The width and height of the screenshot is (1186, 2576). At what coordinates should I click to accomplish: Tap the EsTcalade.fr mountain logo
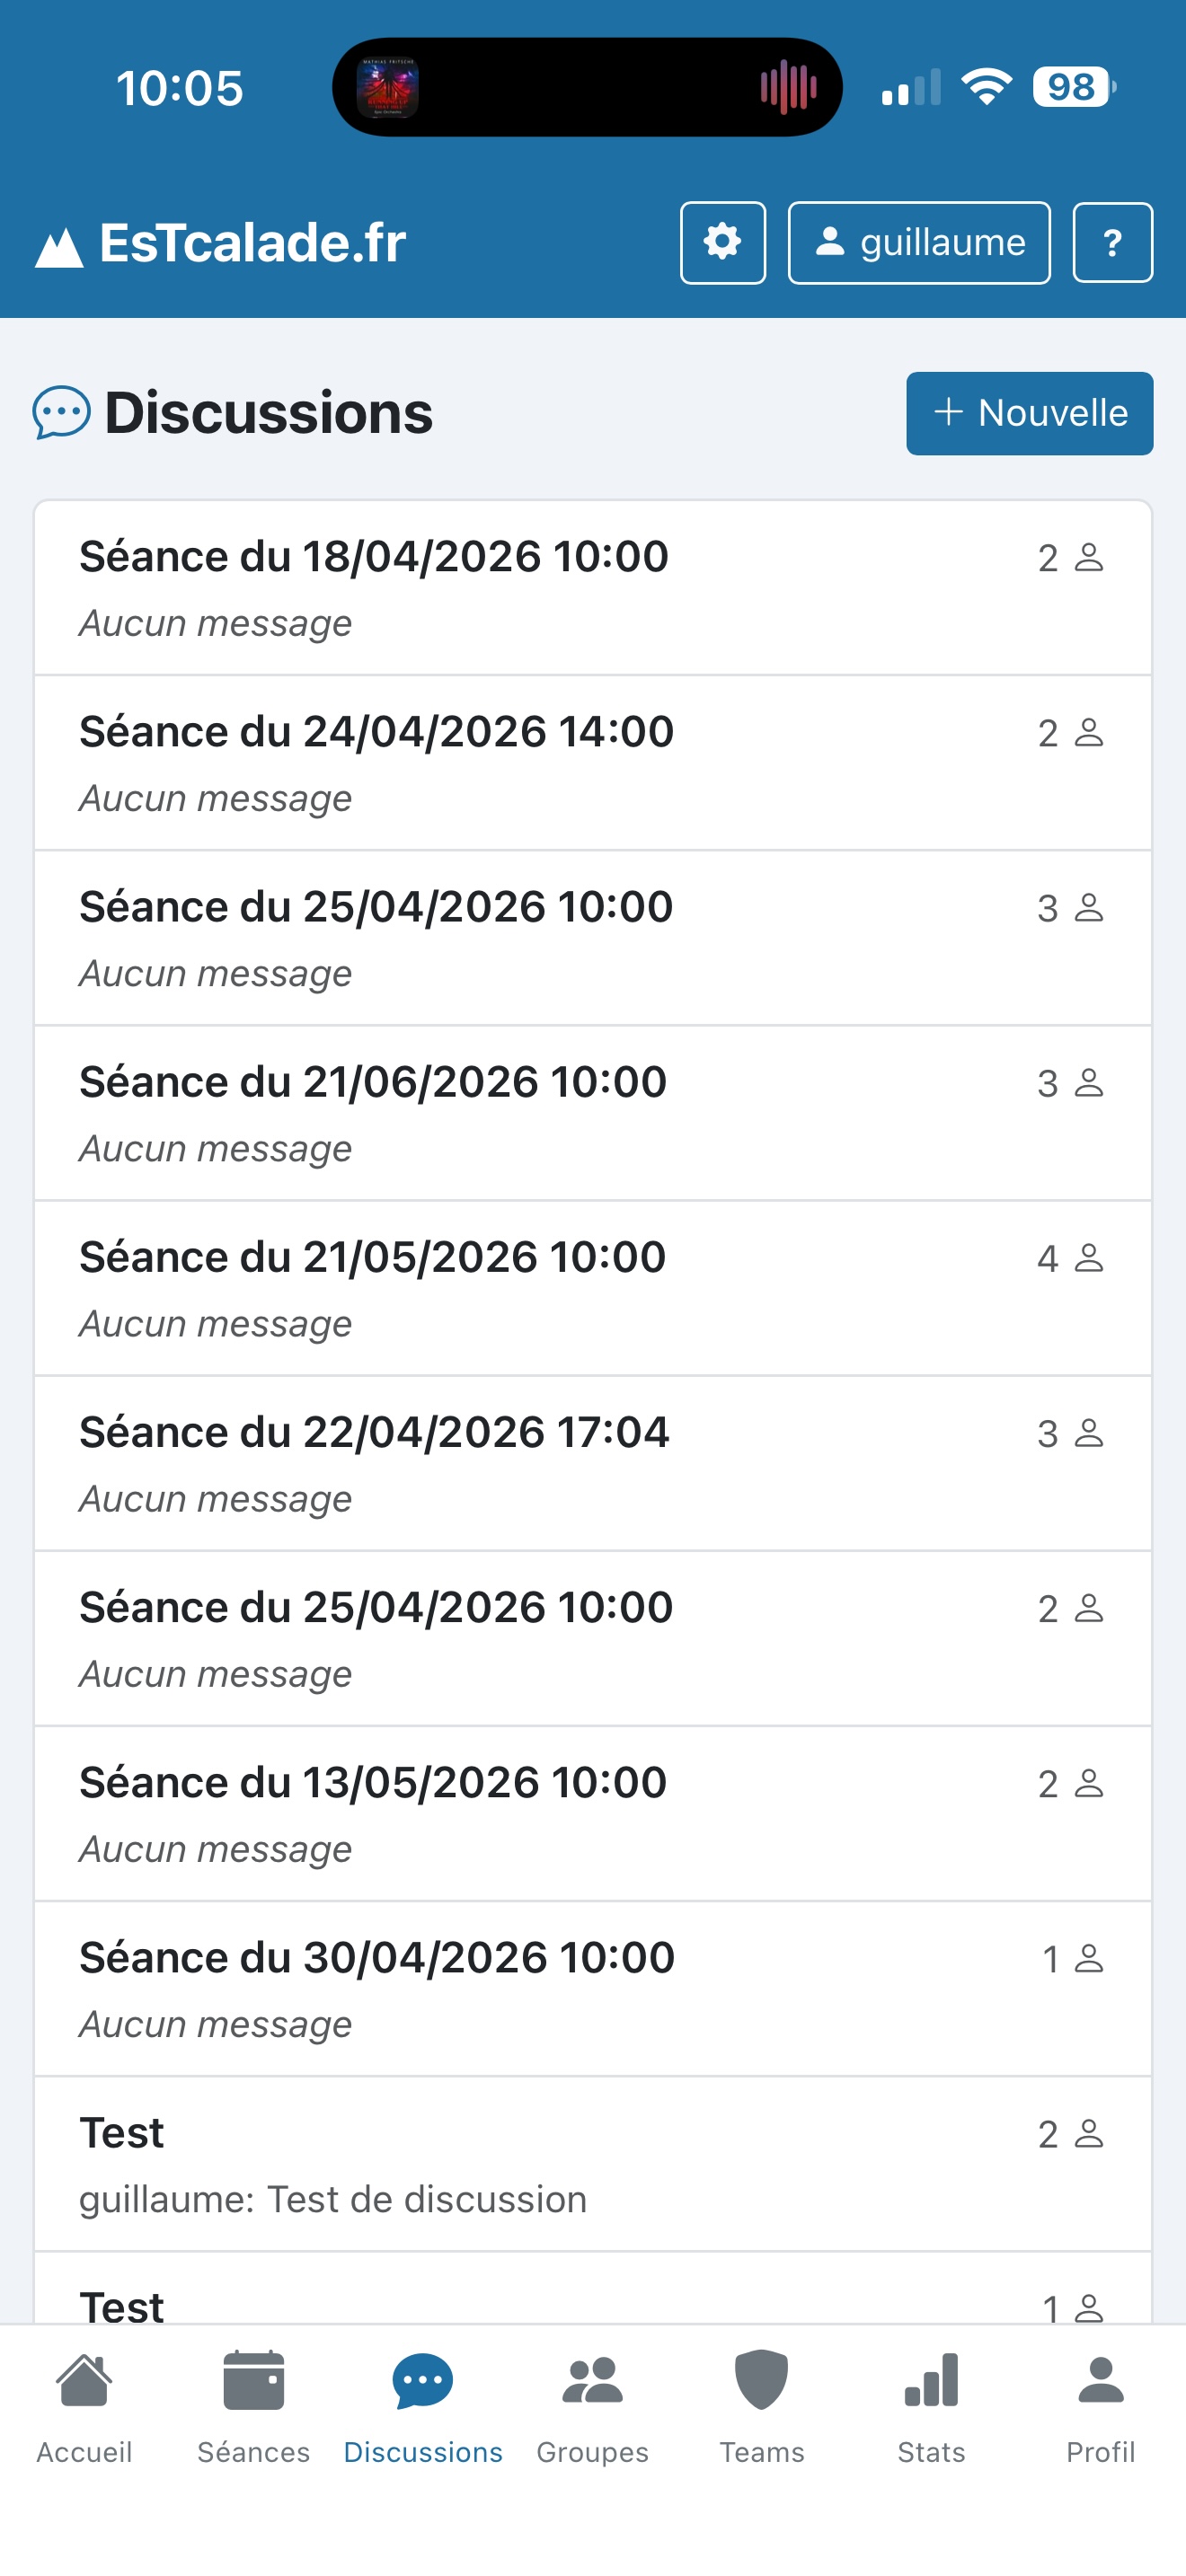point(59,247)
